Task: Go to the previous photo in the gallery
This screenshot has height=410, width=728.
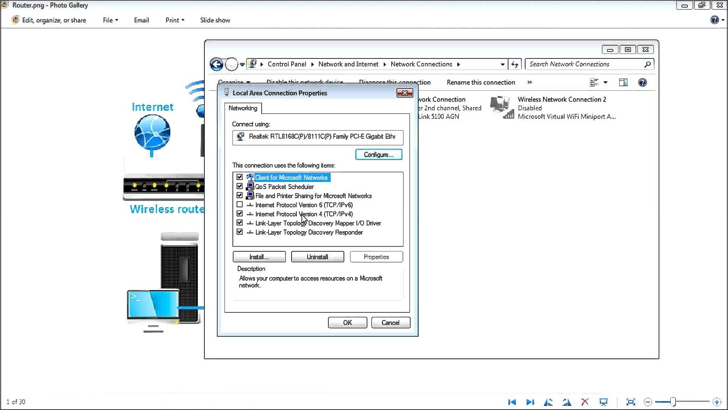Action: coord(512,402)
